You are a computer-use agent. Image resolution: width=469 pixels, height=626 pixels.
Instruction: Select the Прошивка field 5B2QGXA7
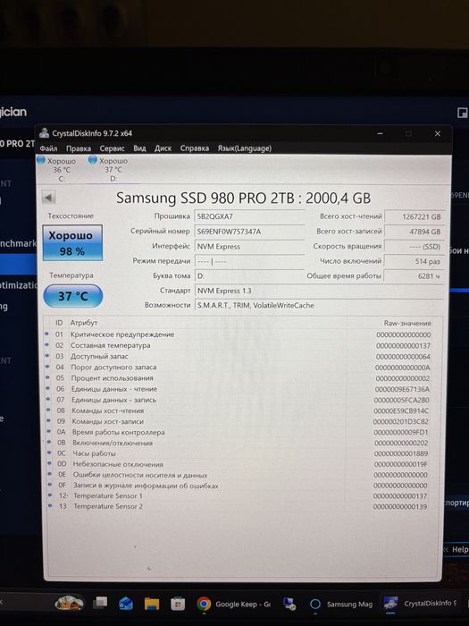coord(249,216)
